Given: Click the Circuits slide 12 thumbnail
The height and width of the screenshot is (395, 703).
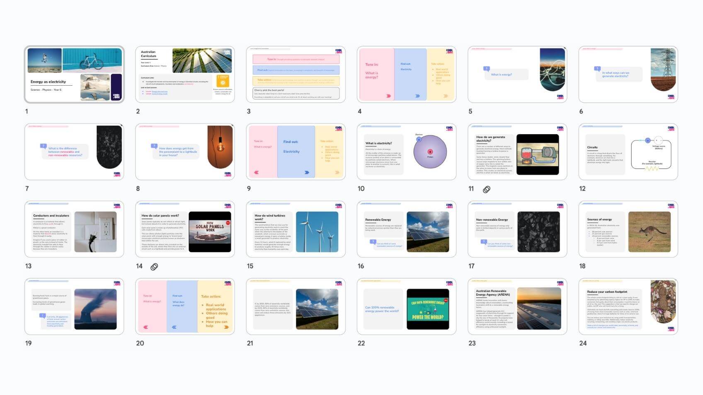Looking at the screenshot, I should (x=628, y=152).
